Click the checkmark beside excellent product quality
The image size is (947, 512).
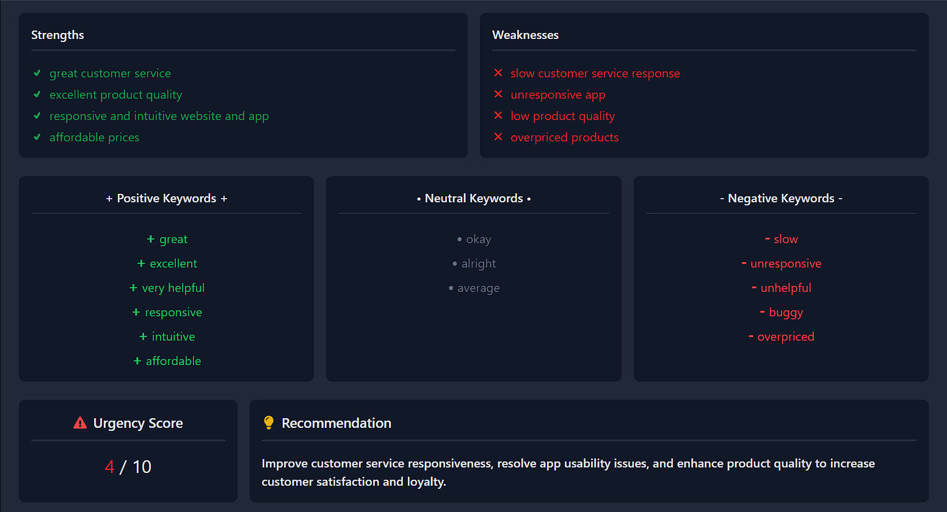coord(37,94)
